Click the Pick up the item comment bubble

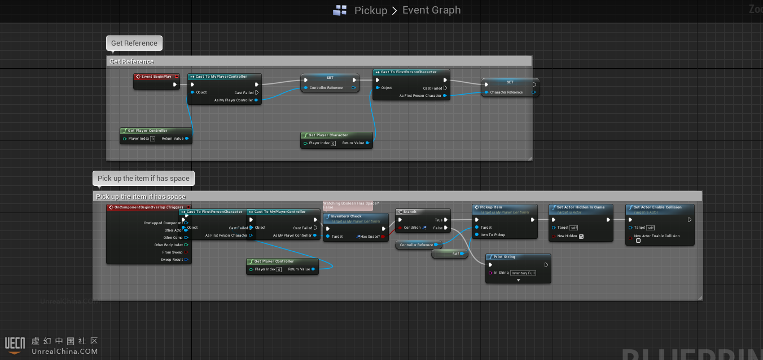point(143,178)
